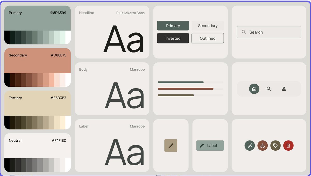Click the red trash delete icon
Viewport: 311px width, 176px height.
[x=288, y=145]
